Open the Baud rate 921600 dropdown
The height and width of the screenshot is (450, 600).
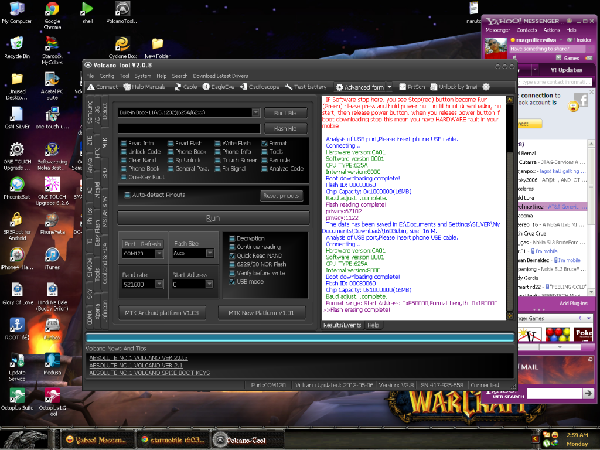point(159,284)
